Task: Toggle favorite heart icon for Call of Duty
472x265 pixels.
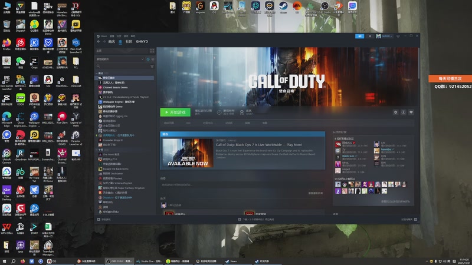Action: (x=411, y=112)
